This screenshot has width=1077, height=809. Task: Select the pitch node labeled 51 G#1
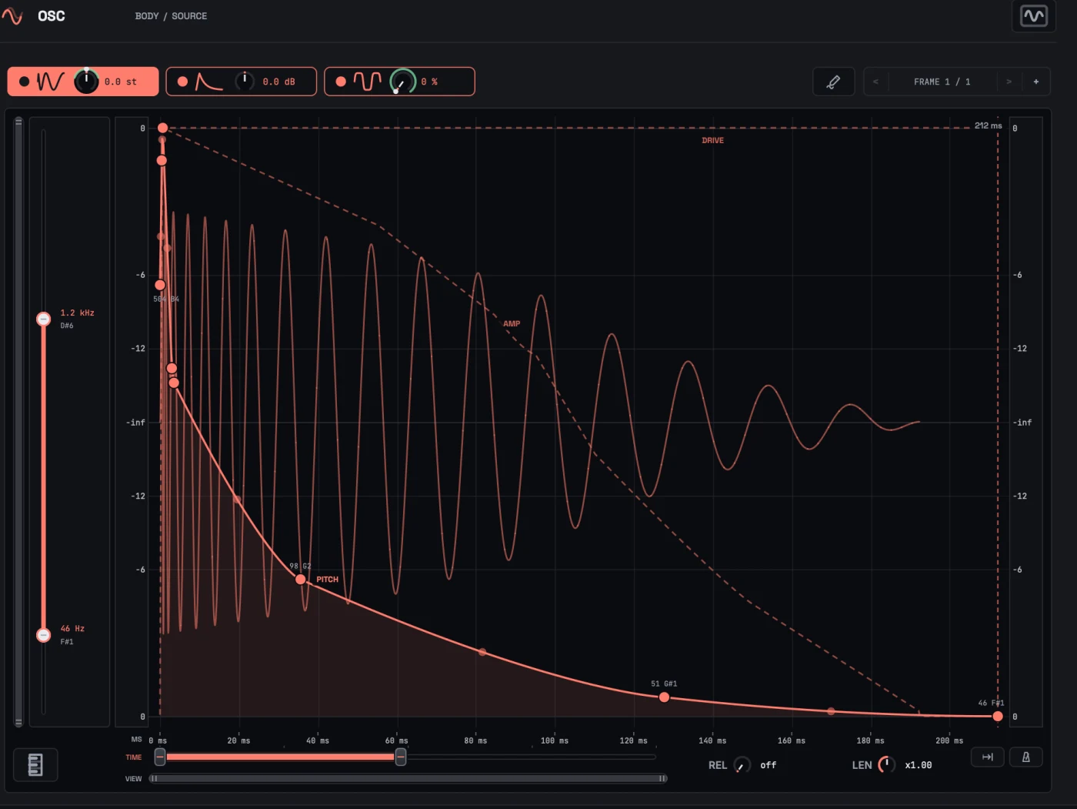coord(664,697)
